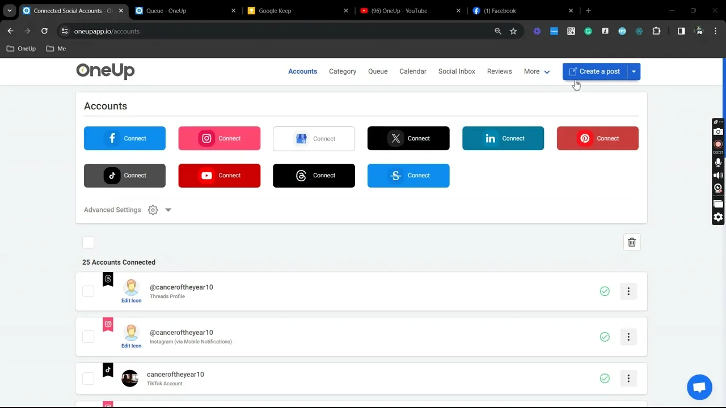The height and width of the screenshot is (408, 726).
Task: Click the @cancerOftheyear10 Threads account name
Action: 181,287
